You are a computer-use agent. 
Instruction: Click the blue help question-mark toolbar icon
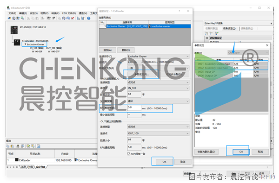(89, 18)
